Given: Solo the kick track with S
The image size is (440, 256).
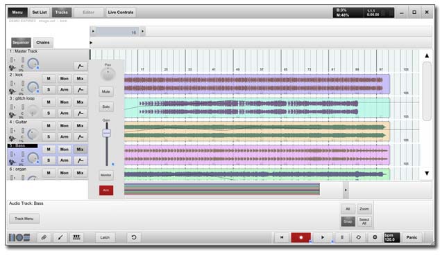Looking at the screenshot, I should coord(49,90).
